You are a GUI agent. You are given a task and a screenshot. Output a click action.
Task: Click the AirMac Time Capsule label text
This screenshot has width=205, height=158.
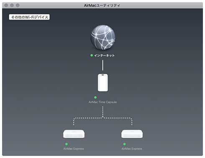(102, 102)
